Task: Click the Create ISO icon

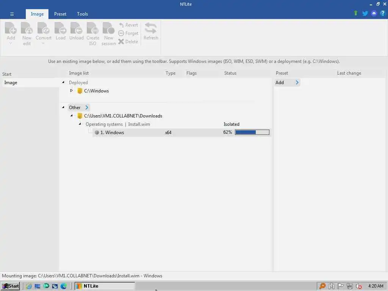Action: point(93,28)
